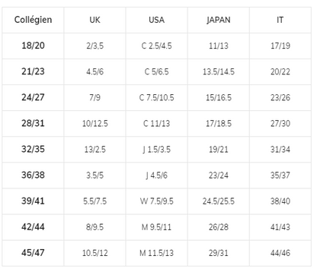This screenshot has height=275, width=317.
Task: Select the 45/47 size row label
Action: (x=33, y=253)
